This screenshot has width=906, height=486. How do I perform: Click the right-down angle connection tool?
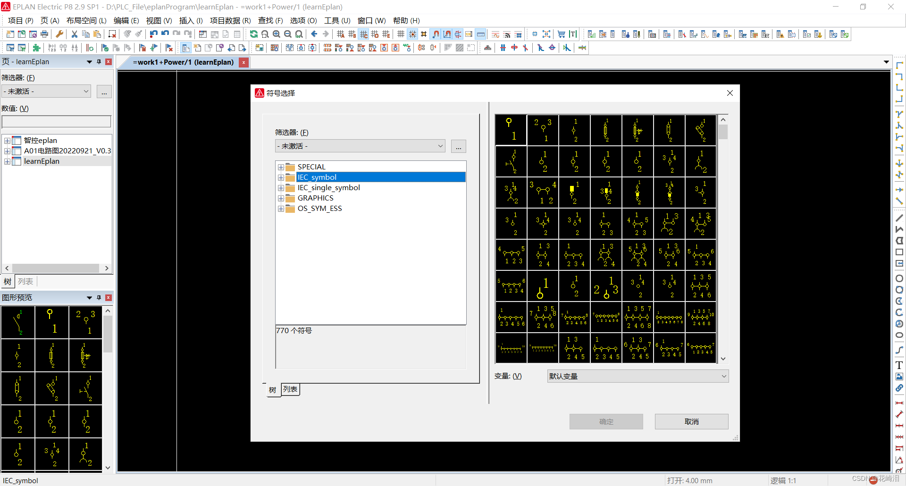tap(899, 65)
